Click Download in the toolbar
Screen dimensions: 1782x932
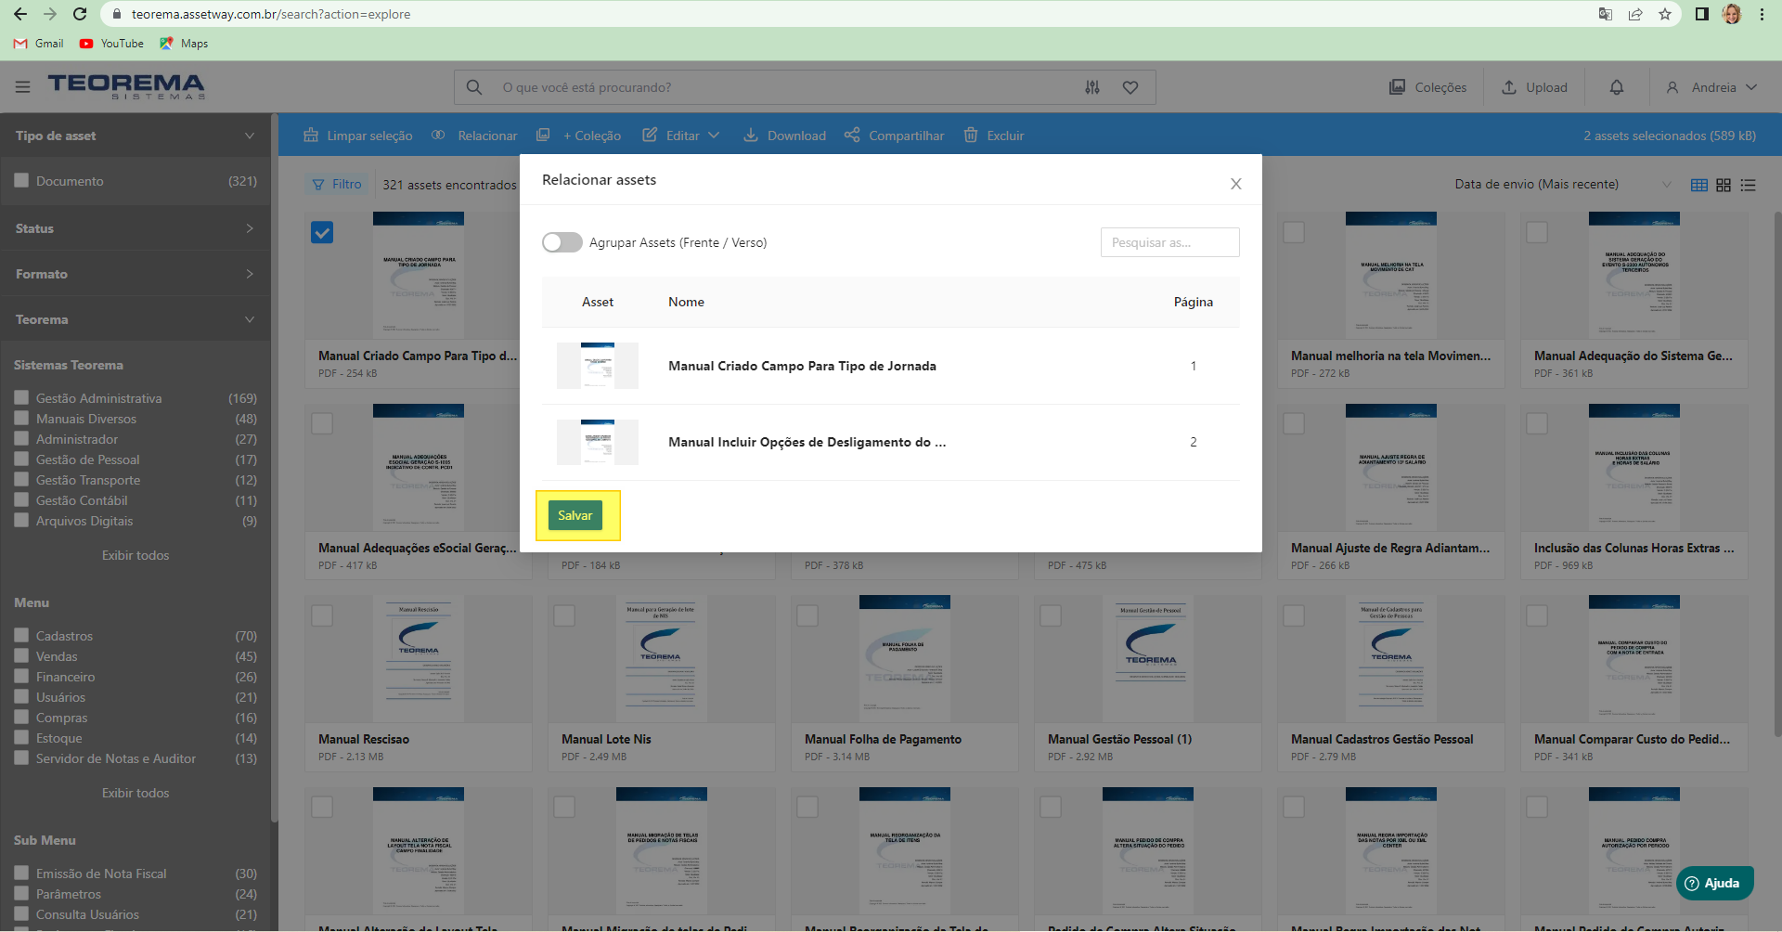click(x=784, y=136)
